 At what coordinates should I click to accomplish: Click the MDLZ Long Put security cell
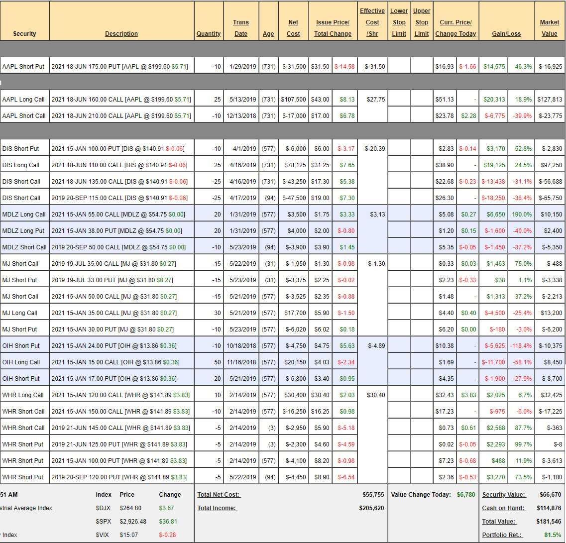point(23,231)
